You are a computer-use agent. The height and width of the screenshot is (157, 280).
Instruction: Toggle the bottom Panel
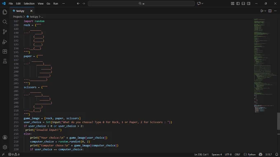(x=243, y=3)
